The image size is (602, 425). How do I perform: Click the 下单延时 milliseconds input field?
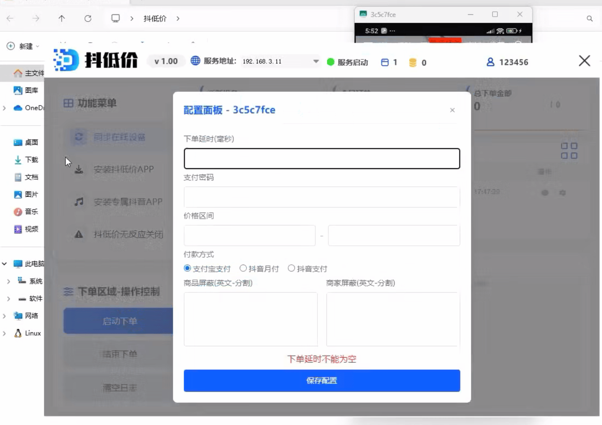pyautogui.click(x=322, y=158)
